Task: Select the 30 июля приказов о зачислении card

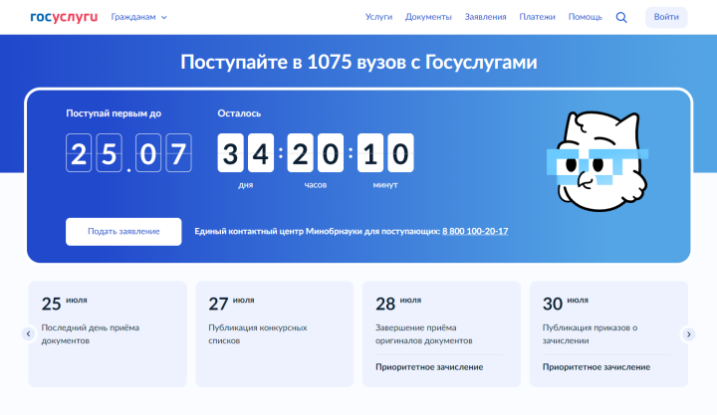Action: coord(608,334)
